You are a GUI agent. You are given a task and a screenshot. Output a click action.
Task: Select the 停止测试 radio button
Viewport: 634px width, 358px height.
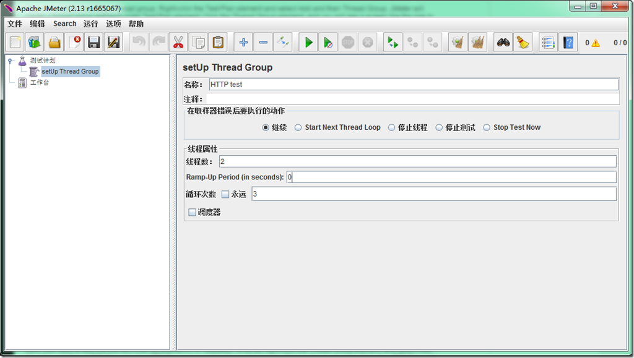[x=439, y=127]
